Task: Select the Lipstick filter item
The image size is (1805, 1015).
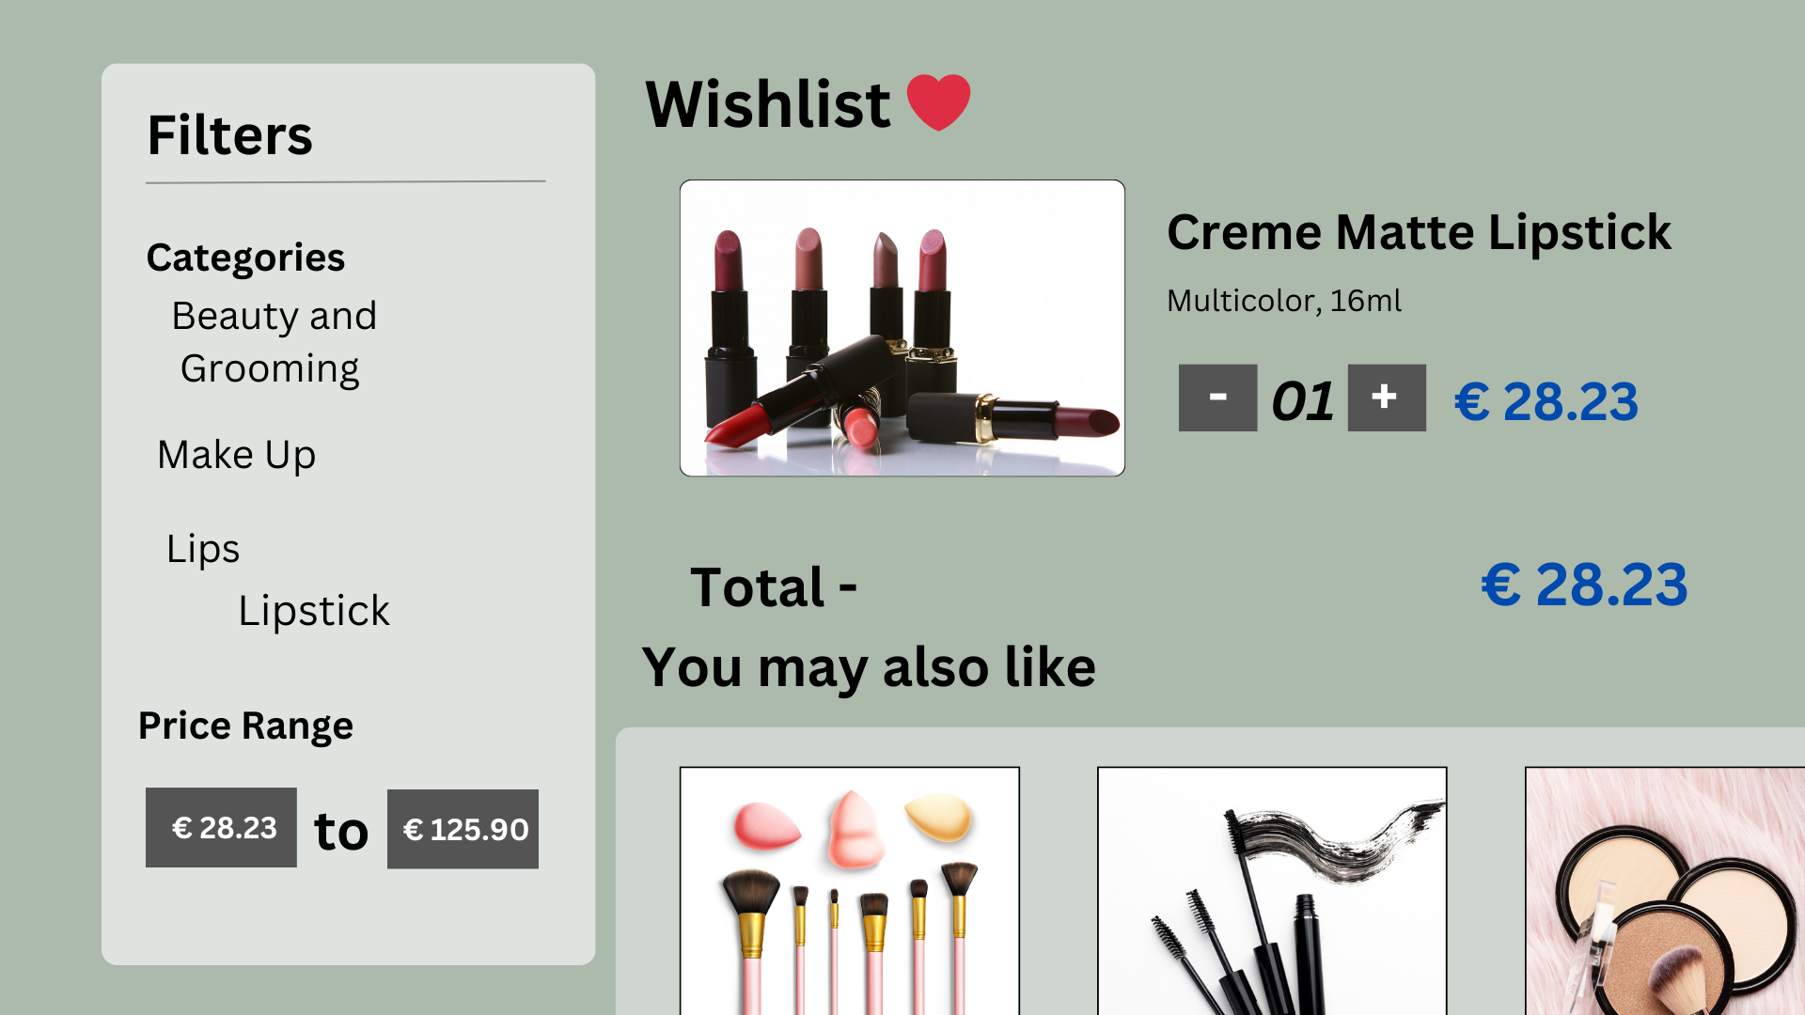Action: (x=313, y=612)
